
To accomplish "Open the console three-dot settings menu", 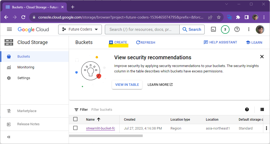I will click(x=249, y=29).
